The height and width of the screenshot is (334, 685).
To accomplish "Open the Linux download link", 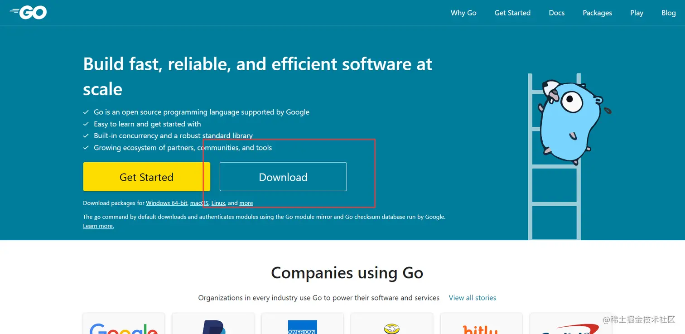I will 218,203.
